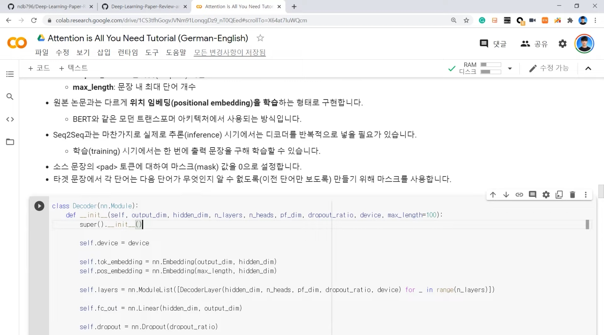The image size is (604, 335).
Task: Run the Decoder class code cell
Action: [x=39, y=206]
